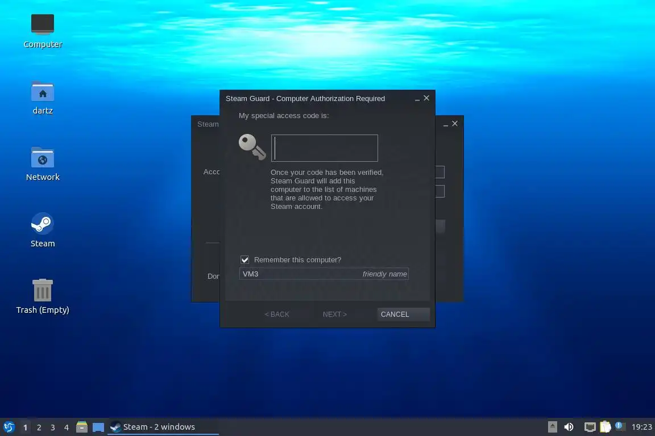Screen dimensions: 655x436
Task: Open the dartz home folder icon
Action: pyautogui.click(x=43, y=98)
